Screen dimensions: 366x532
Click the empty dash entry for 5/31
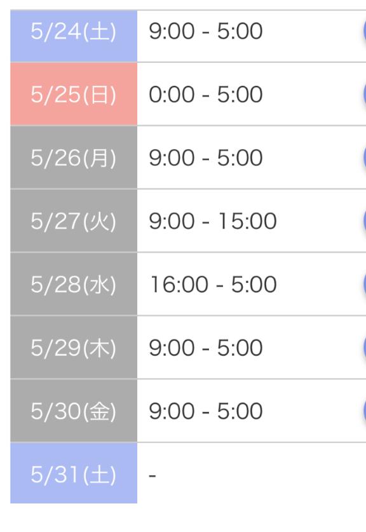coord(152,475)
